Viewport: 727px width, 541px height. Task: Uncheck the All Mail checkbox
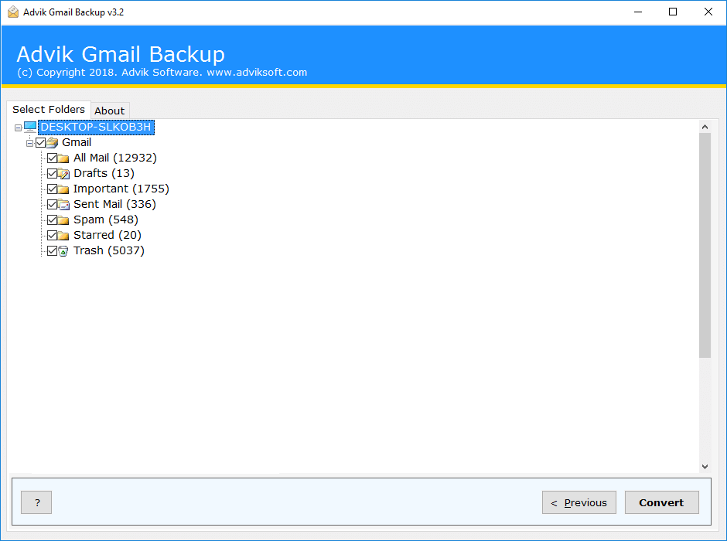pos(52,158)
